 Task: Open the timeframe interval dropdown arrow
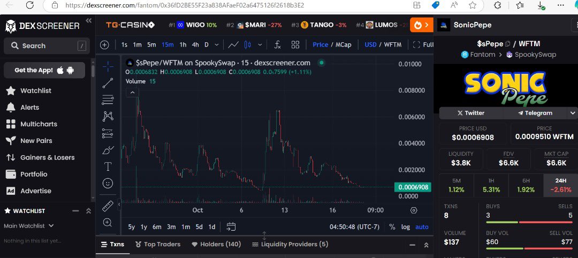tap(217, 45)
